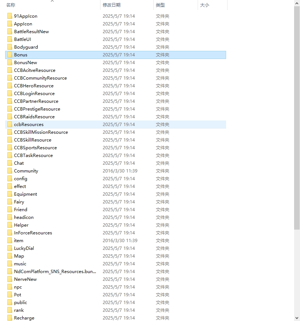
Task: Click the 文件夹 type cell of music
Action: click(x=162, y=264)
